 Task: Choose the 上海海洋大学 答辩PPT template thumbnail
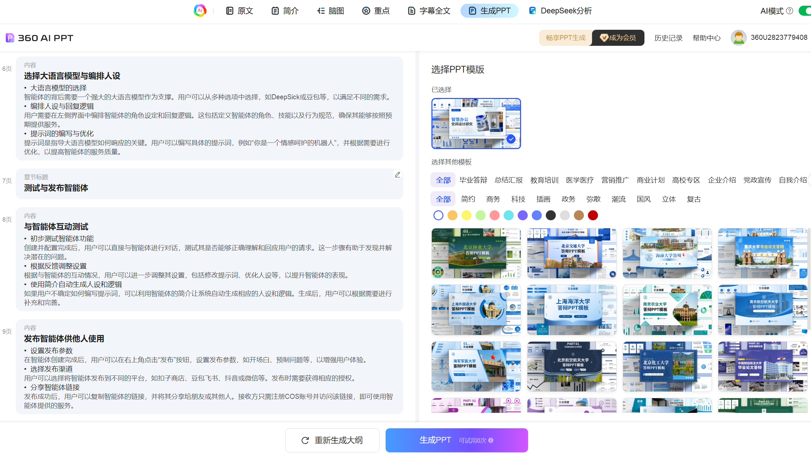tap(572, 310)
